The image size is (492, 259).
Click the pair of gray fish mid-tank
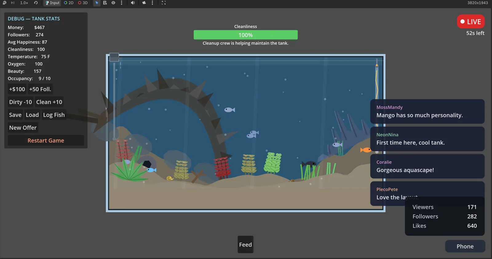252,134
